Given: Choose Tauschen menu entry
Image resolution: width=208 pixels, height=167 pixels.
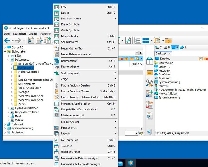Looking at the screenshot, I should (86, 146).
